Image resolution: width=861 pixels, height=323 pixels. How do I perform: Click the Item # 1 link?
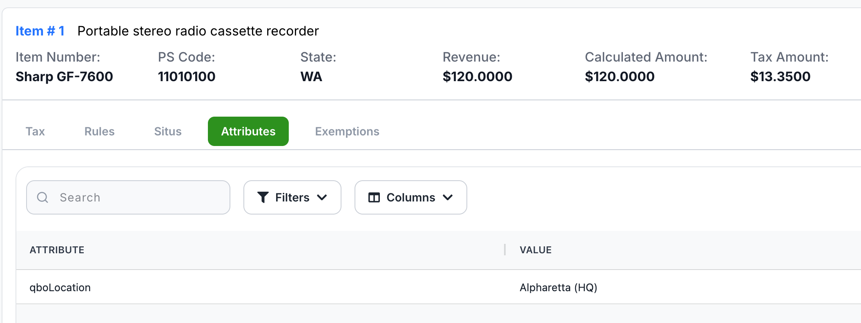(40, 31)
